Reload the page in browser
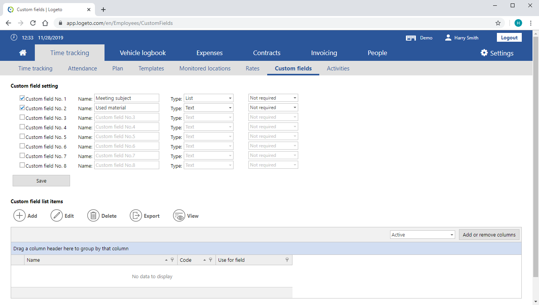539x305 pixels. click(33, 23)
